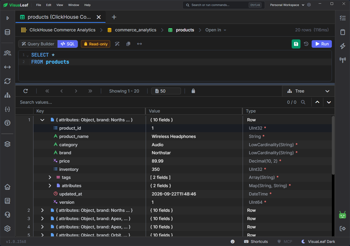
Task: Expand the attributes map node
Action: pos(50,186)
